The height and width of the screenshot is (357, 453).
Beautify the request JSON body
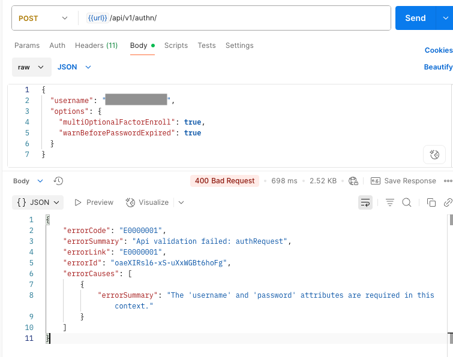click(x=438, y=67)
